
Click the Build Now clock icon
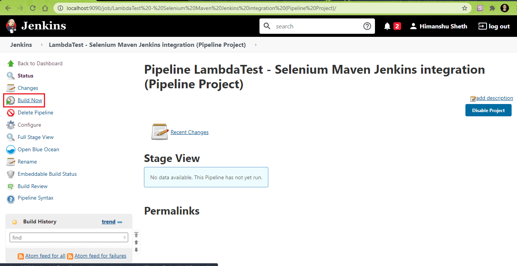[11, 101]
